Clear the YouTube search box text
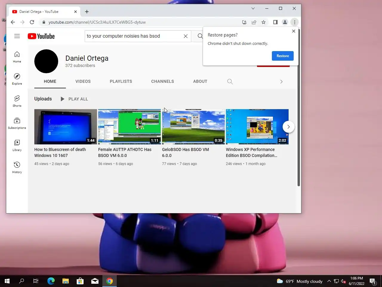The image size is (382, 287). coord(186,36)
